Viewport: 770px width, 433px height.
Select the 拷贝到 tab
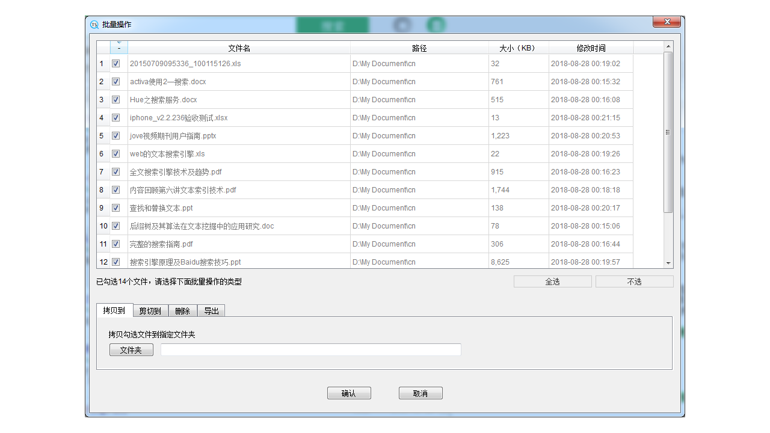(114, 310)
